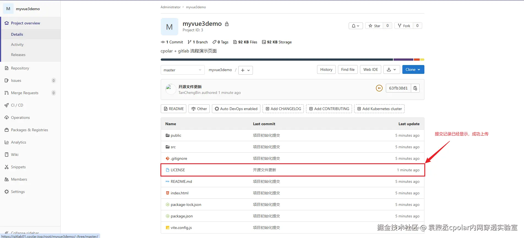524x238 pixels.
Task: Click the author avatar in commit box
Action: click(171, 89)
